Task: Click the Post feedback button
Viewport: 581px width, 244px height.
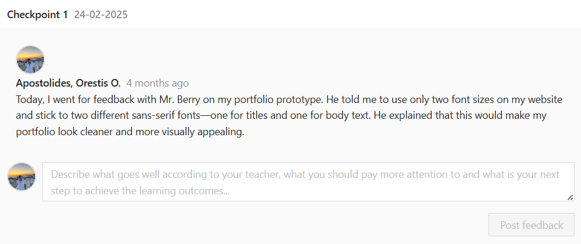Action: pos(531,225)
